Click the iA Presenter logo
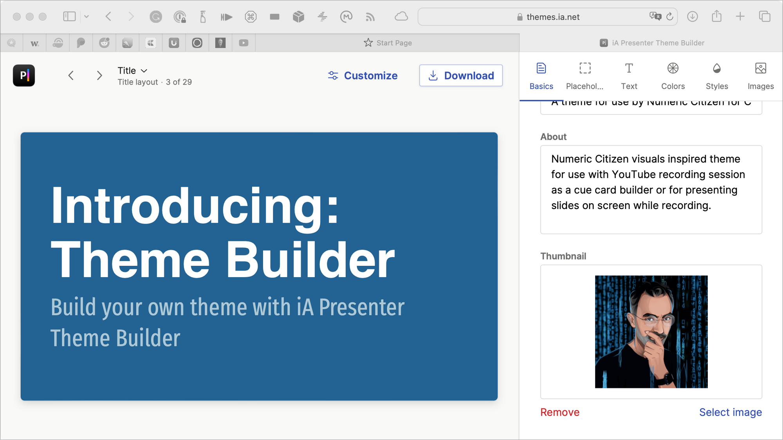The height and width of the screenshot is (440, 783). (24, 75)
